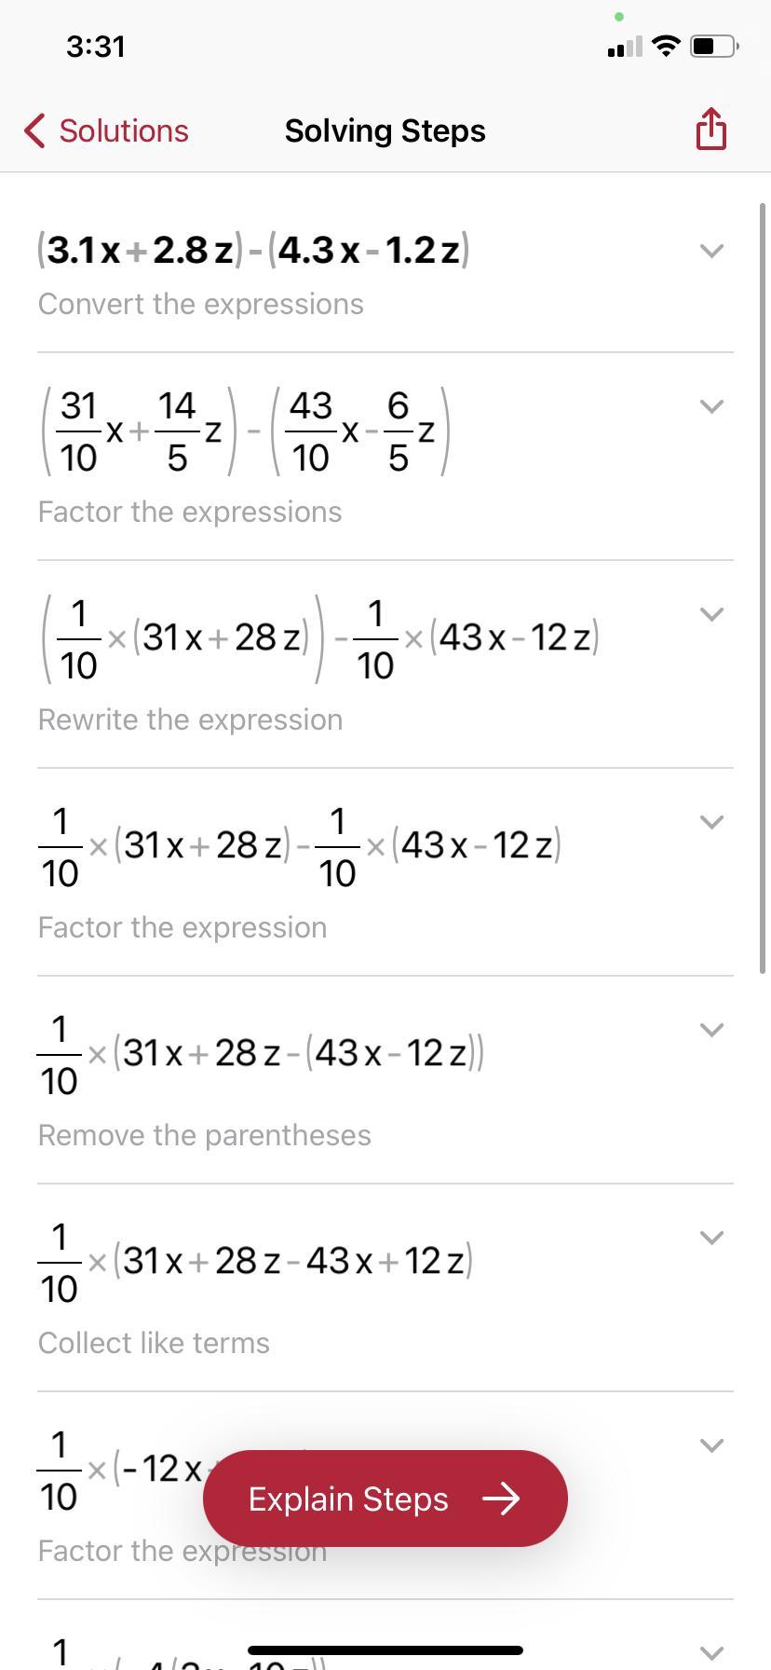The height and width of the screenshot is (1670, 771).
Task: Tap the battery icon in status bar
Action: (x=714, y=46)
